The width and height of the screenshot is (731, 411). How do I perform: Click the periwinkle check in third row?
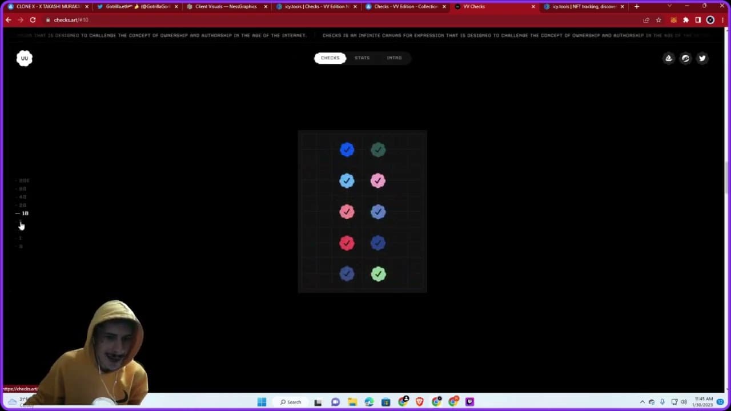click(x=378, y=212)
